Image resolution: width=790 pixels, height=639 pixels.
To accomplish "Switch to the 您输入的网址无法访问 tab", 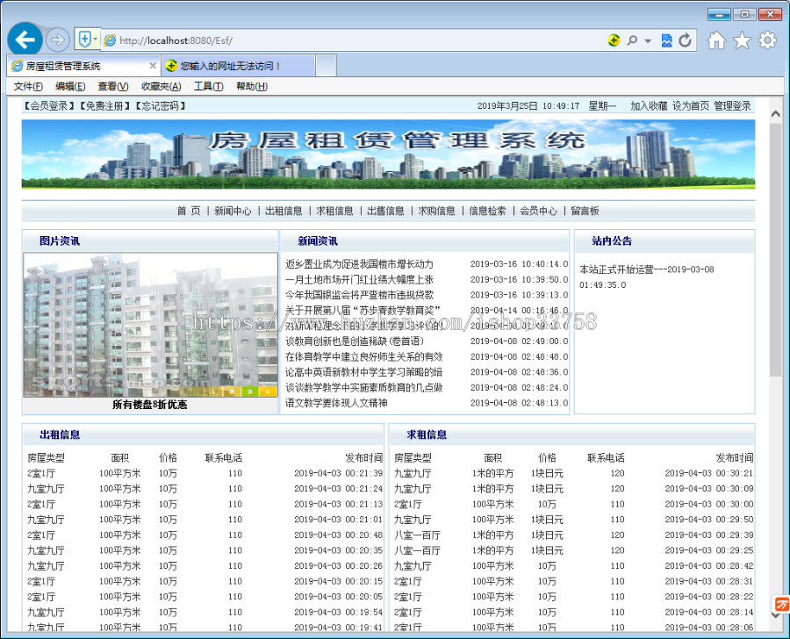I will [230, 65].
